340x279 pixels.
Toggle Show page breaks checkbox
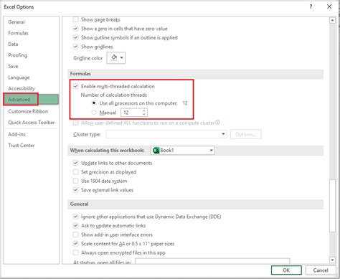(x=75, y=19)
